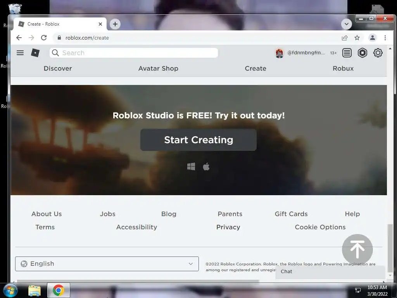
Task: Click the search magnifier icon
Action: pos(55,53)
